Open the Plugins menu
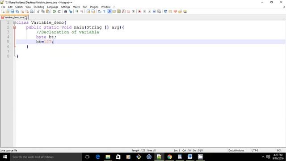 click(94, 7)
